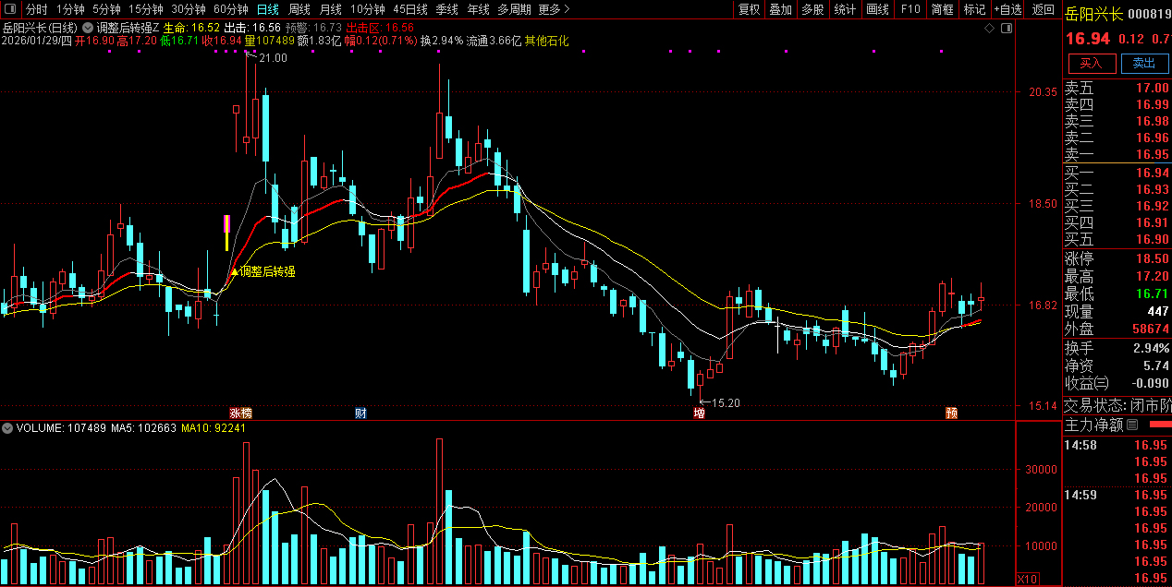Select the 季线 quarterly period

pyautogui.click(x=446, y=9)
